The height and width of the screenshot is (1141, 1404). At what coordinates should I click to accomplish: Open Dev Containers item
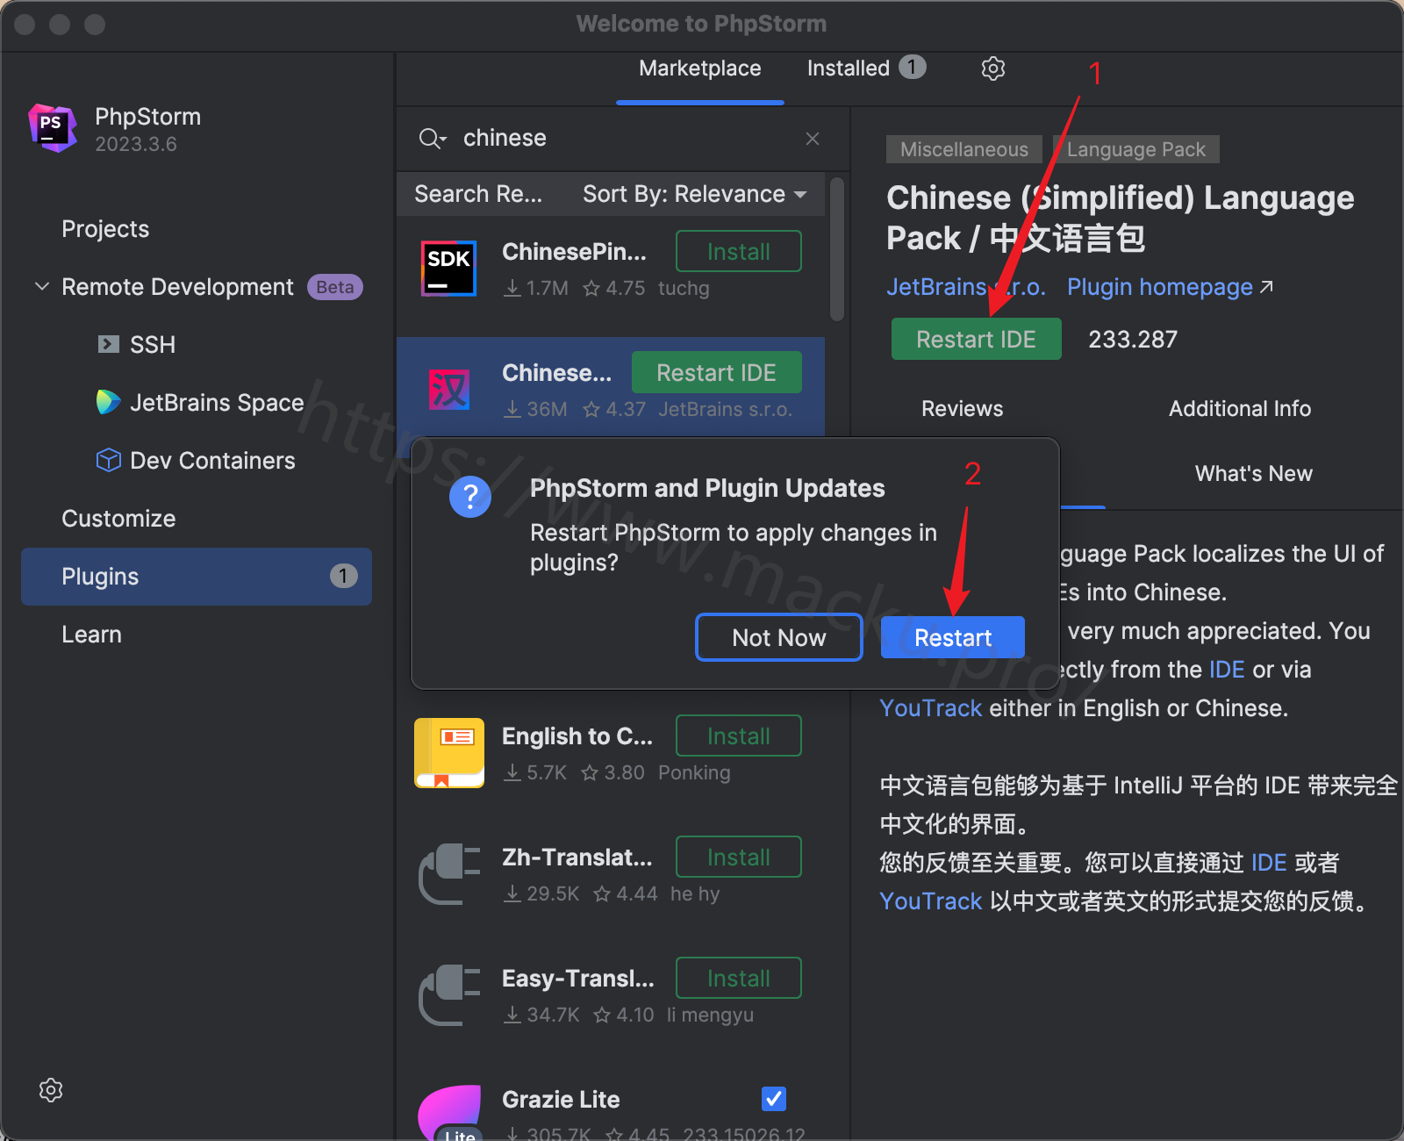(x=212, y=461)
